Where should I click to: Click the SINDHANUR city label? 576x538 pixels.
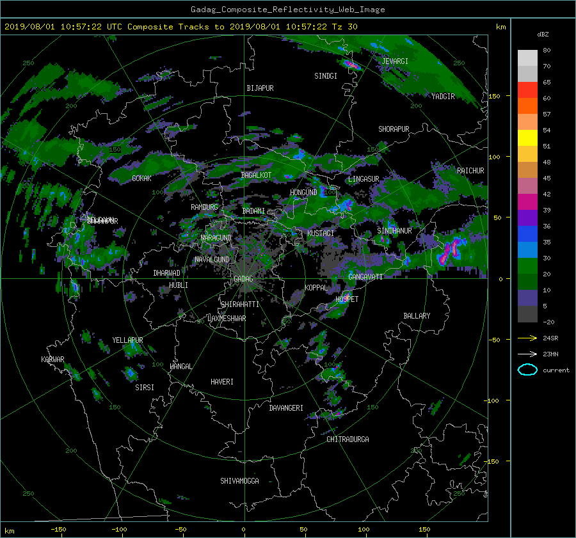point(394,231)
